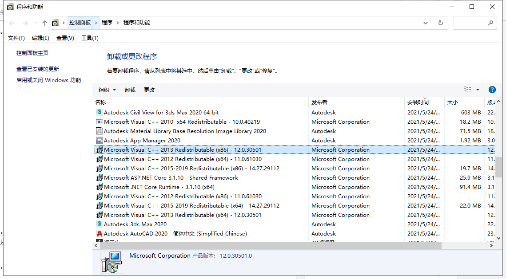Image resolution: width=506 pixels, height=279 pixels.
Task: Click the vertical scrollbar thumb in program list
Action: click(498, 167)
